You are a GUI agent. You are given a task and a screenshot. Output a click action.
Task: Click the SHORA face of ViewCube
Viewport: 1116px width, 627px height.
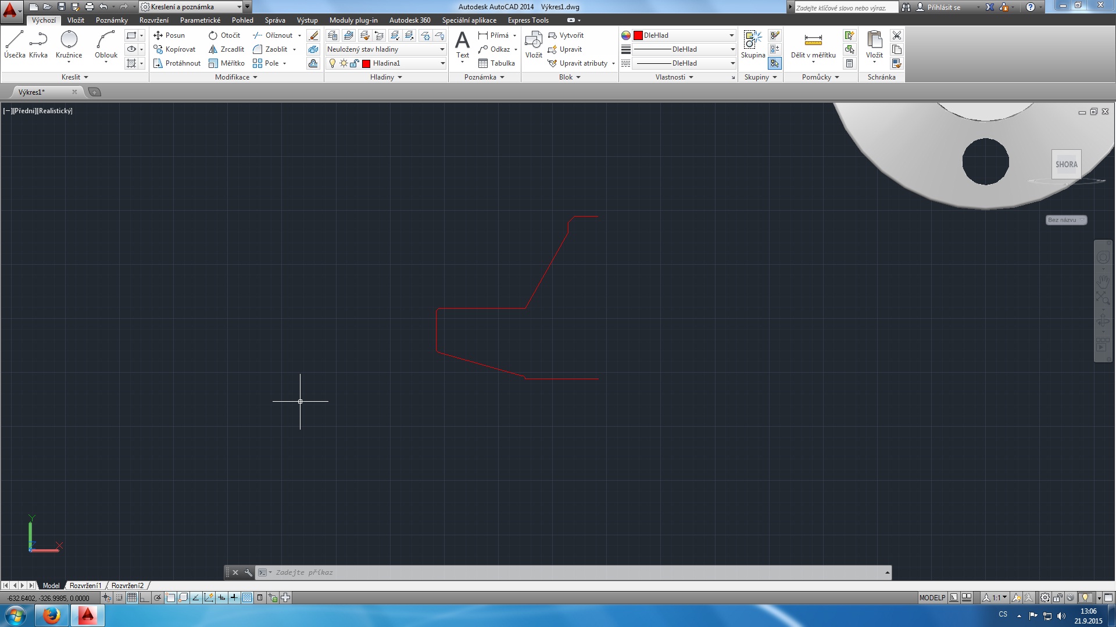pos(1066,164)
